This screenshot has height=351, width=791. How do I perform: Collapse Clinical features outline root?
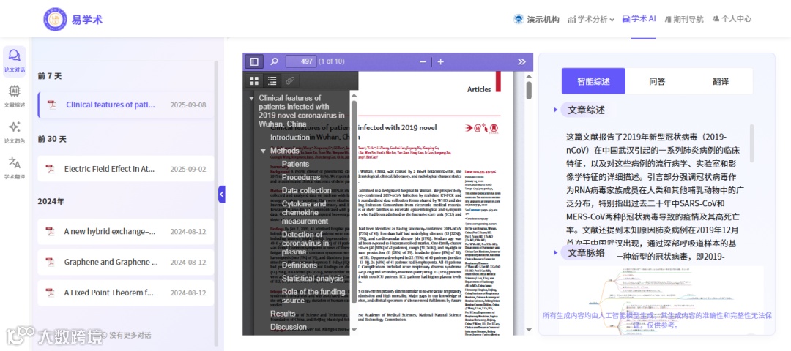[x=251, y=98]
